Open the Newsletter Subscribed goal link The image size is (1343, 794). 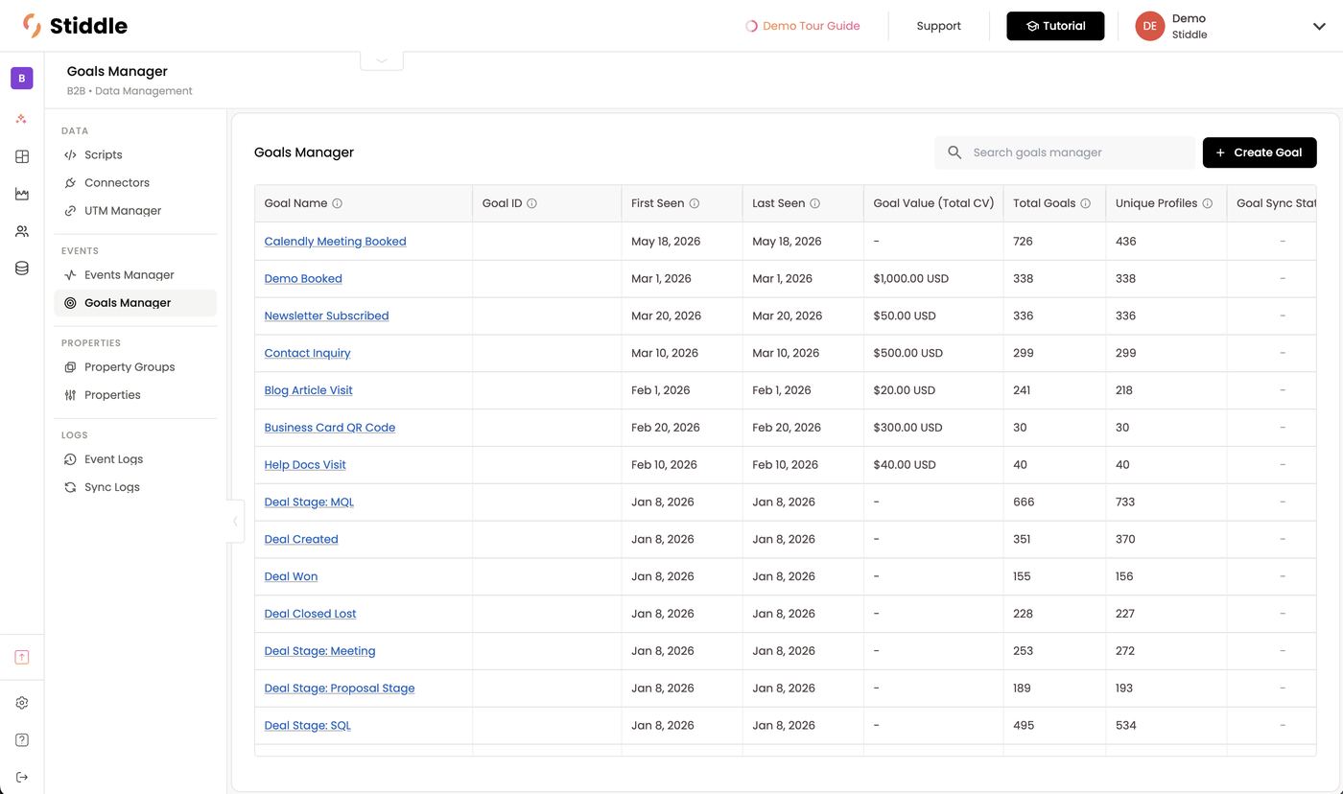tap(326, 316)
